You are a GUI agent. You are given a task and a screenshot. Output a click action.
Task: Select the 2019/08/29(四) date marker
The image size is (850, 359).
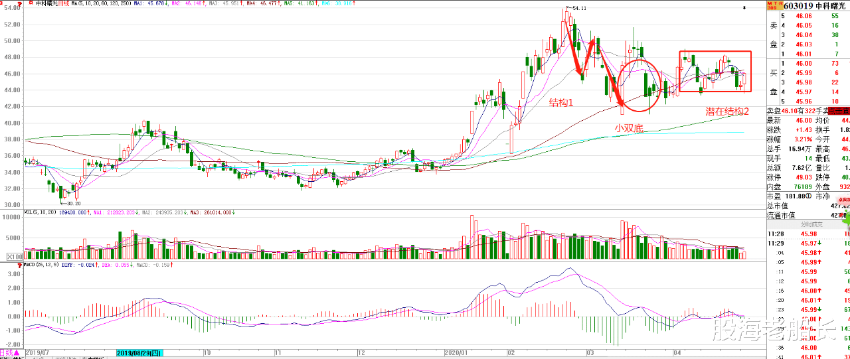click(138, 352)
